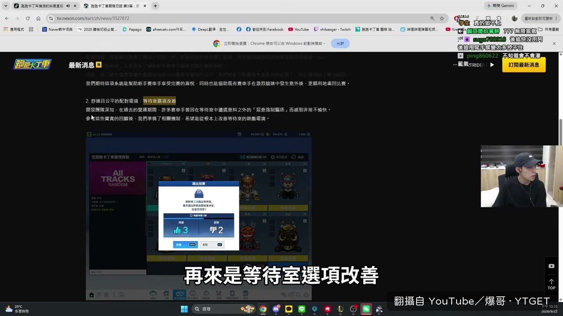Viewport: 563px width, 316px height.
Task: Click 允許 to allow Chrome startup
Action: point(340,43)
